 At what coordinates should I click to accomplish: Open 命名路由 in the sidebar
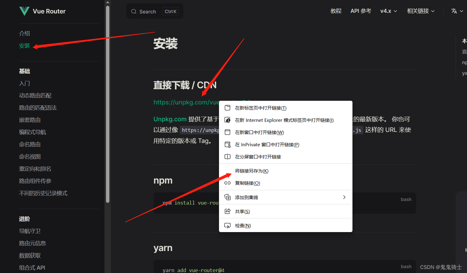tap(30, 144)
